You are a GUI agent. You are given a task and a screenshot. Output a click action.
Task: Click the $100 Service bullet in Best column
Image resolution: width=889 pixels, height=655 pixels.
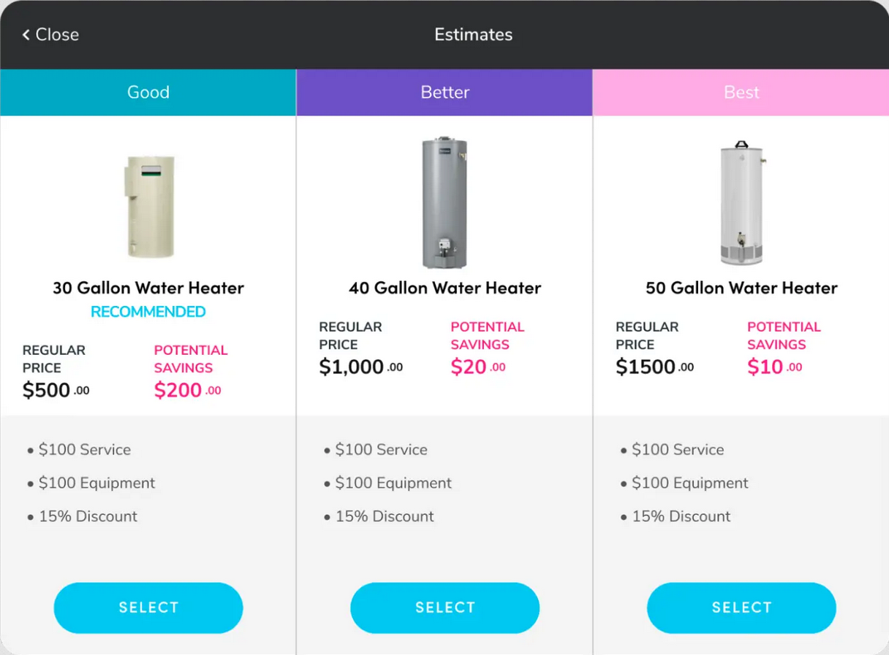click(678, 450)
